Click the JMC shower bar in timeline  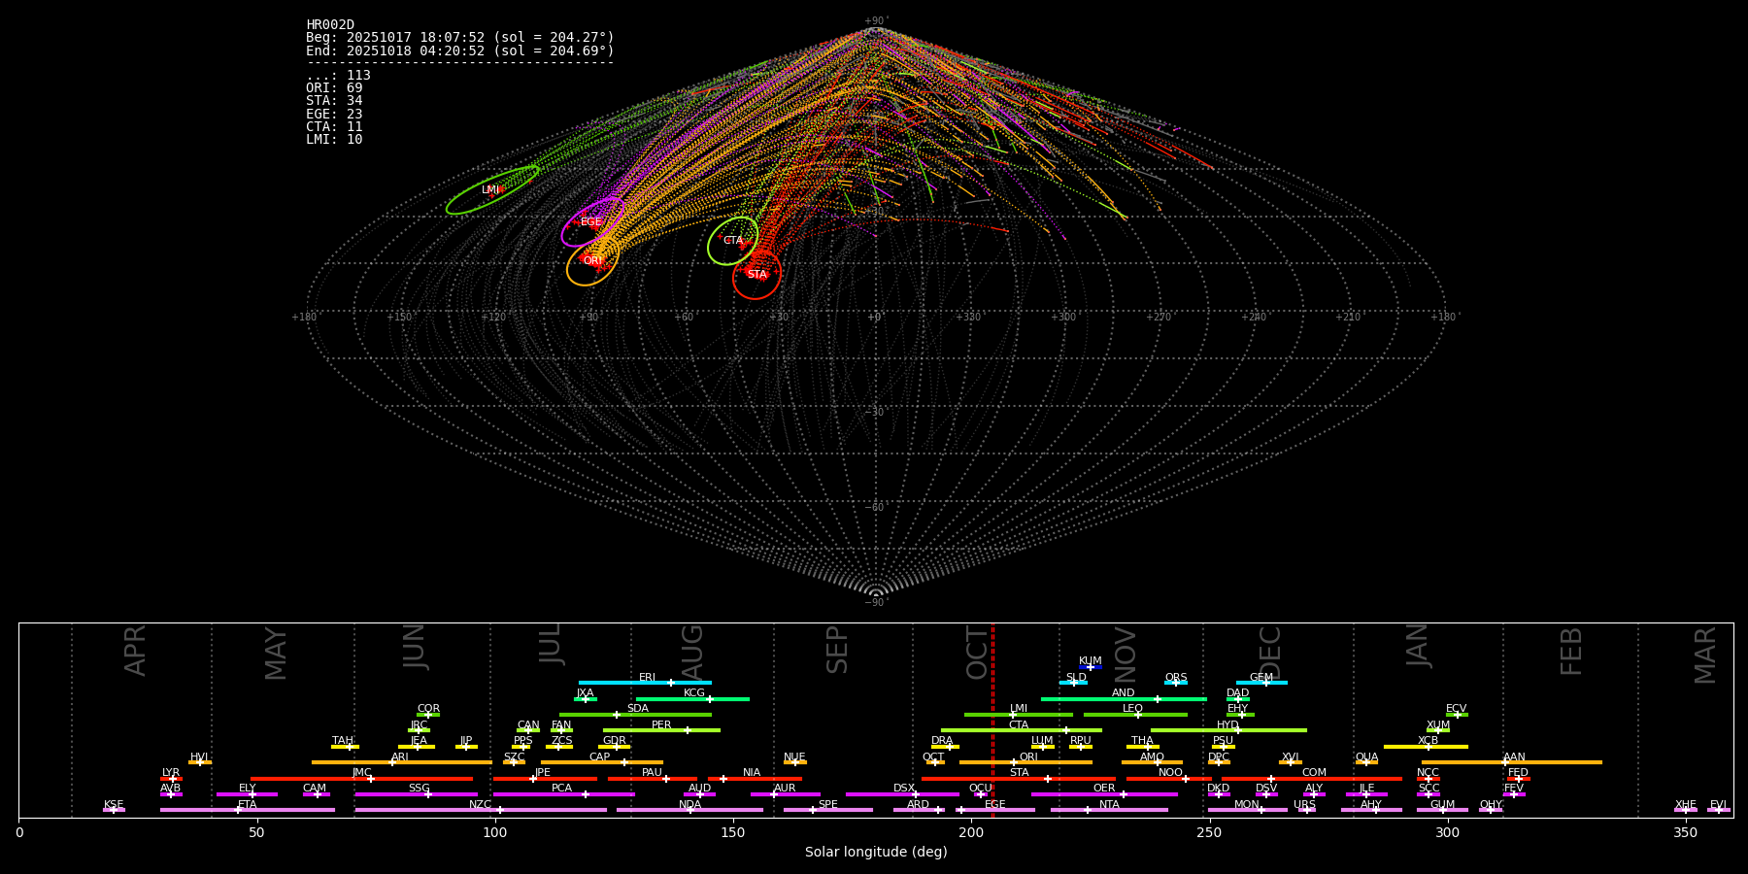(x=362, y=779)
